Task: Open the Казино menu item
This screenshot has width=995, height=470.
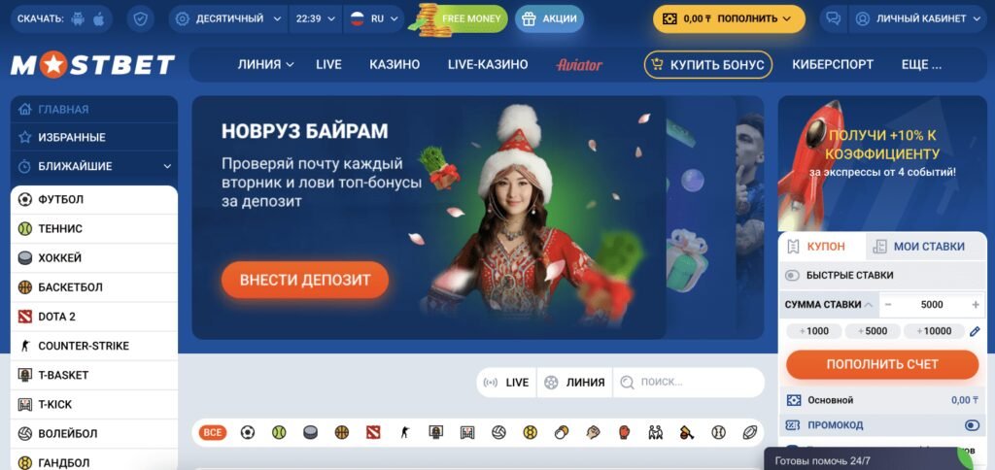Action: (395, 64)
